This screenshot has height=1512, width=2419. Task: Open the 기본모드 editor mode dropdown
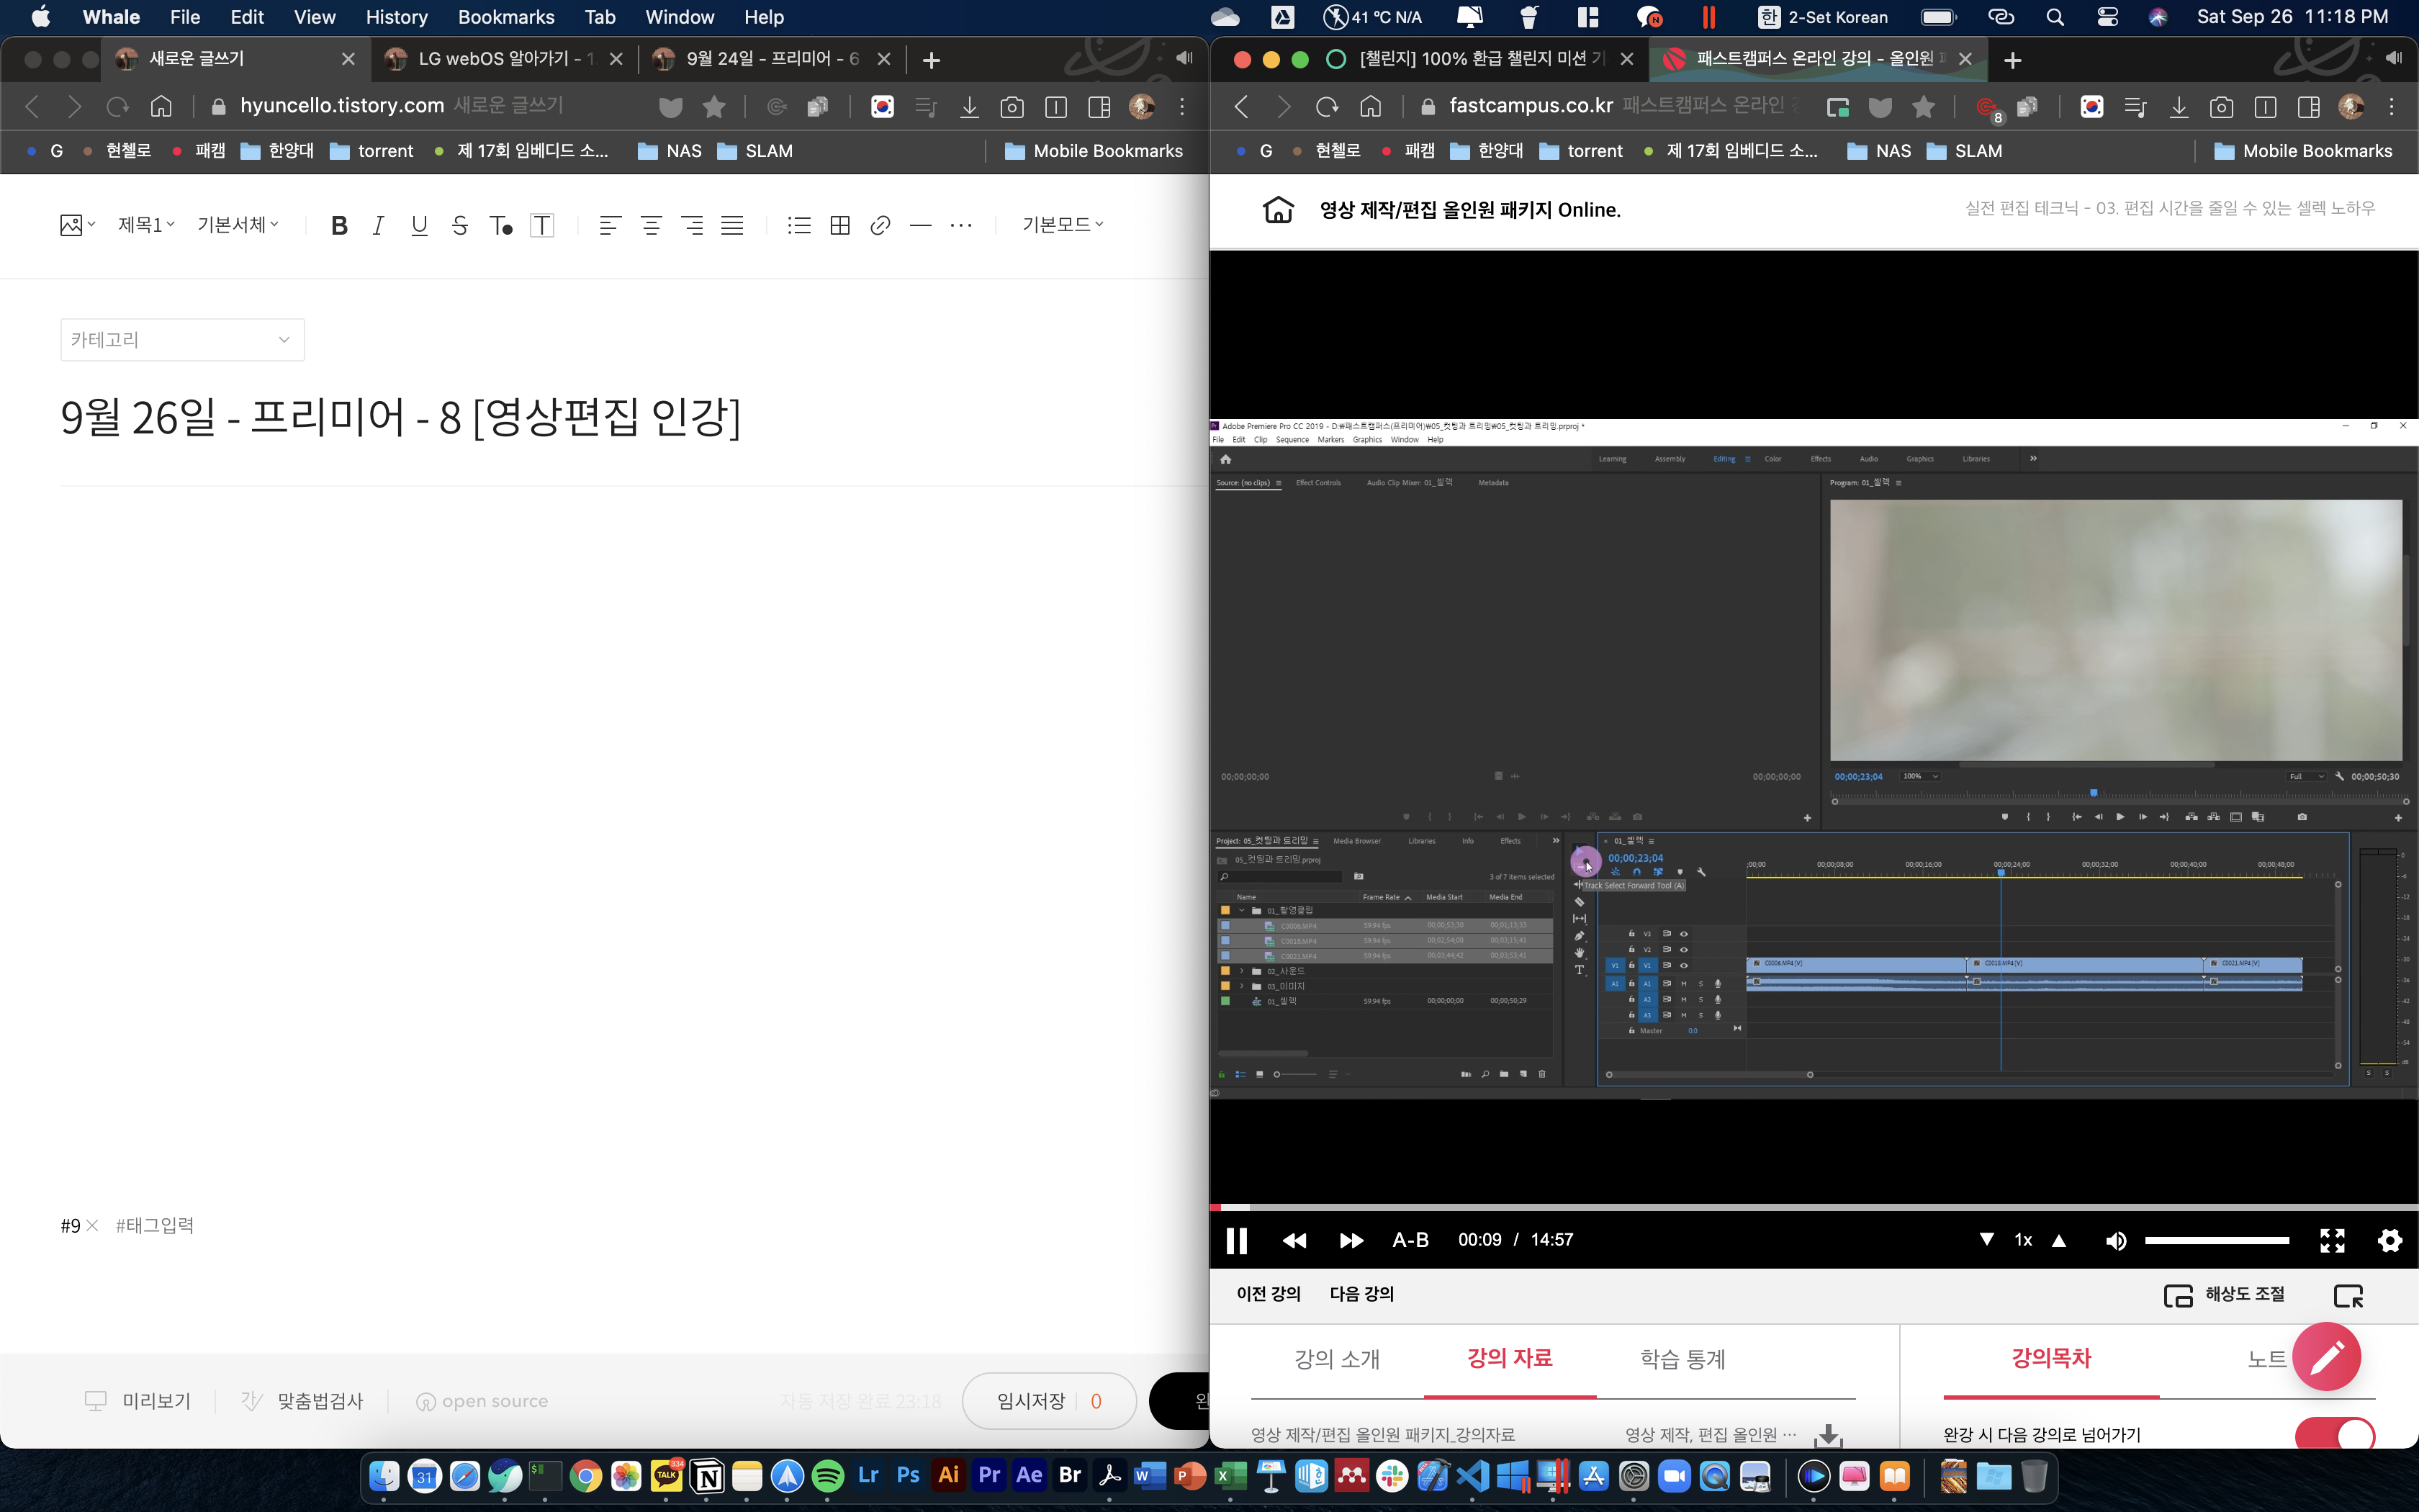coord(1062,225)
